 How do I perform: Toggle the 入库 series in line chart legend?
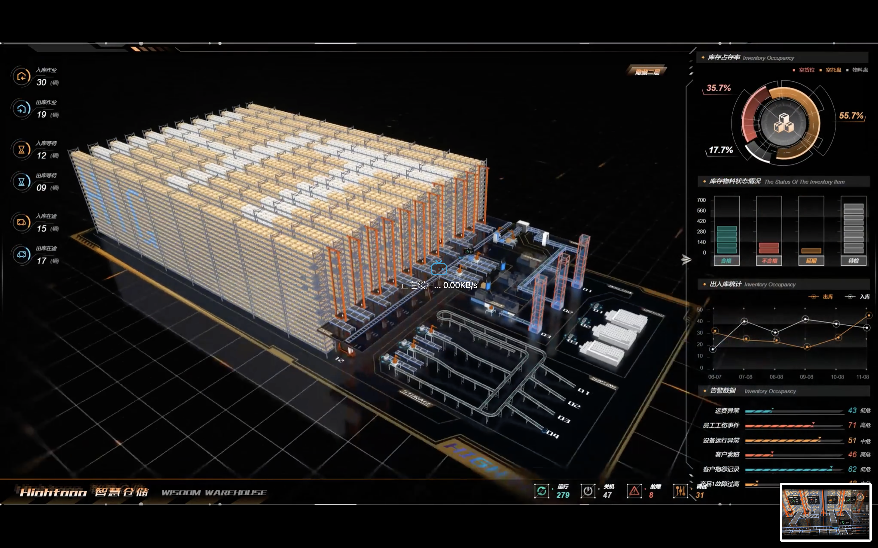[857, 297]
